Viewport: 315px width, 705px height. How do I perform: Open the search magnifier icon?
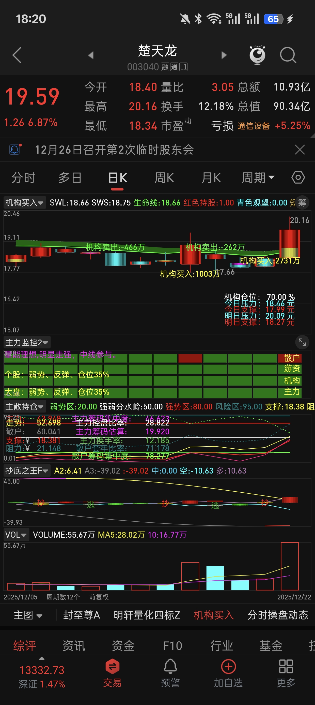tap(288, 55)
